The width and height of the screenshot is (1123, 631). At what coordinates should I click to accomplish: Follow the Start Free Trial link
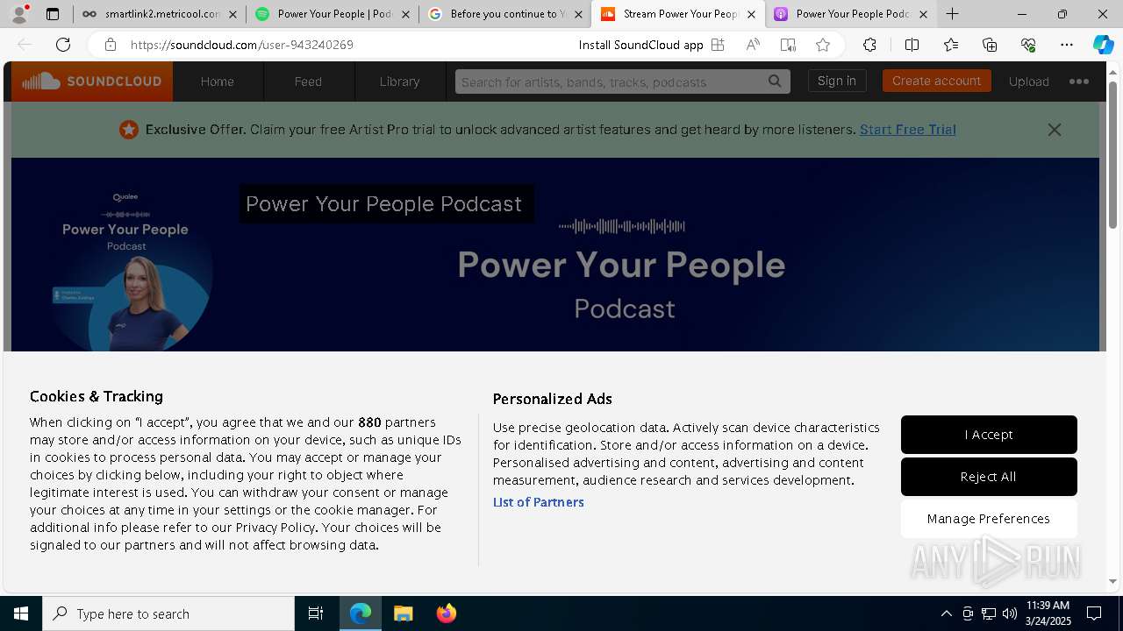(x=907, y=130)
